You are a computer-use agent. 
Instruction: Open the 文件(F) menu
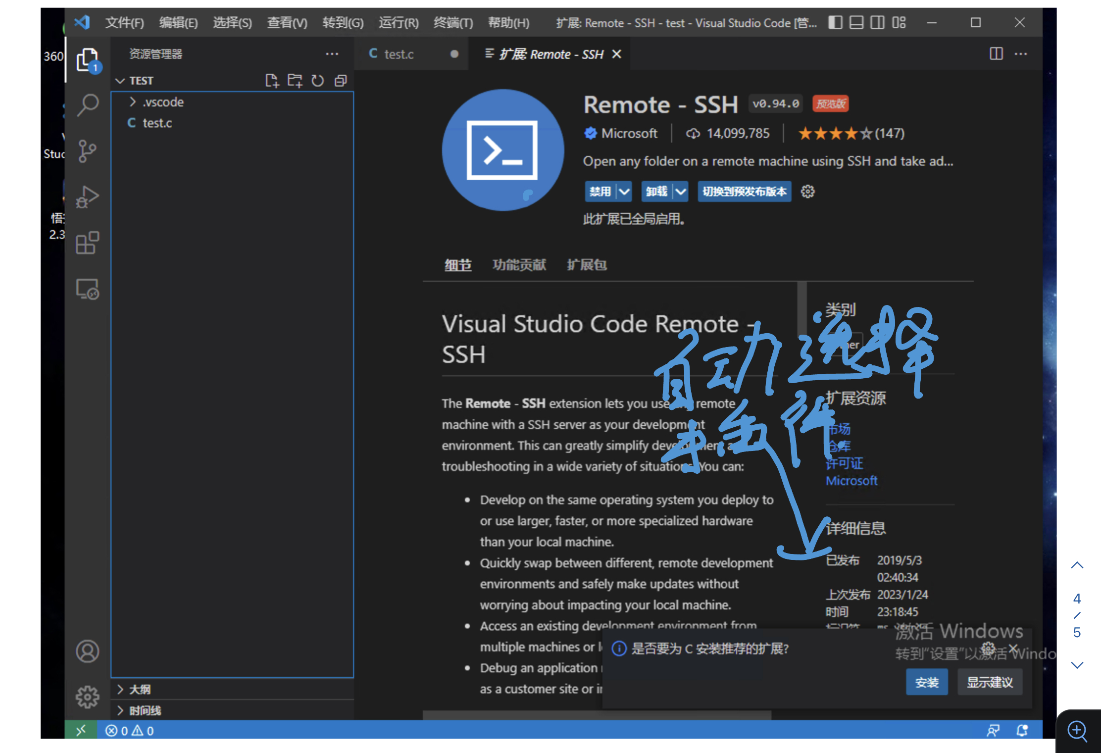point(124,23)
